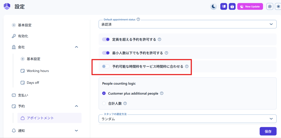Open Working hours in the sidebar
Screen dimensions: 281x138
click(38, 71)
